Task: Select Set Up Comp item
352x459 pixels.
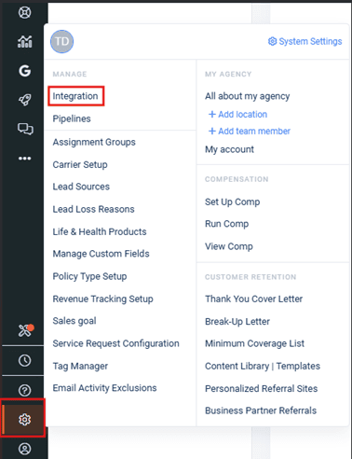Action: [x=233, y=202]
